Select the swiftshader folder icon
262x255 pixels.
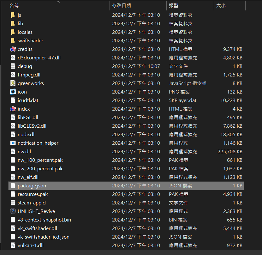point(13,41)
